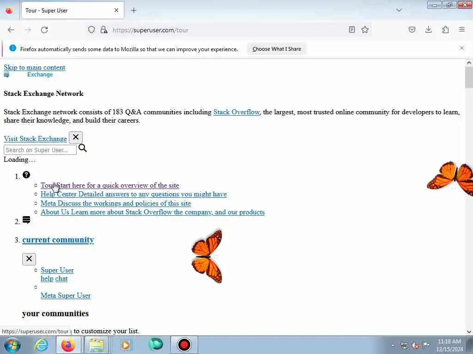Open the Save to Pocket icon
473x354 pixels.
(412, 29)
